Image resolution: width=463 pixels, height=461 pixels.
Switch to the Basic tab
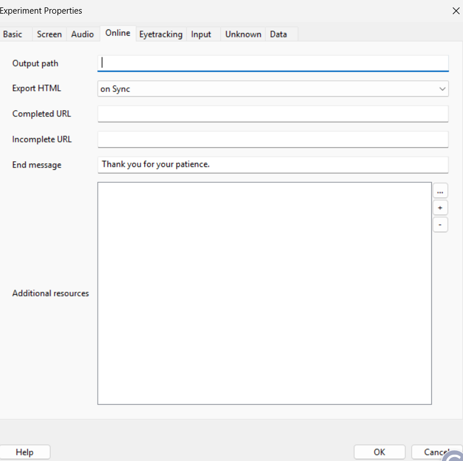(x=13, y=34)
